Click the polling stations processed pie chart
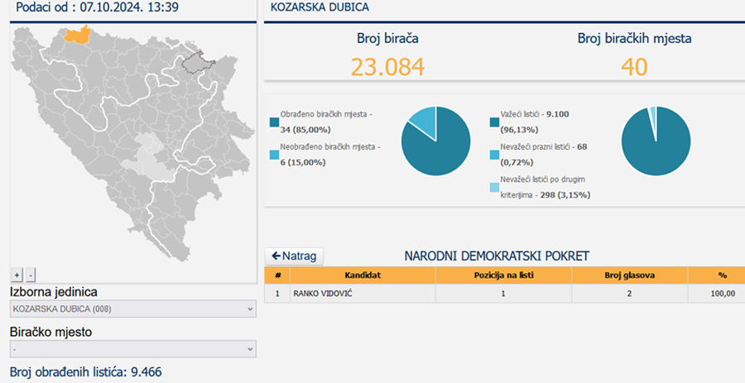The height and width of the screenshot is (383, 745). [x=436, y=141]
